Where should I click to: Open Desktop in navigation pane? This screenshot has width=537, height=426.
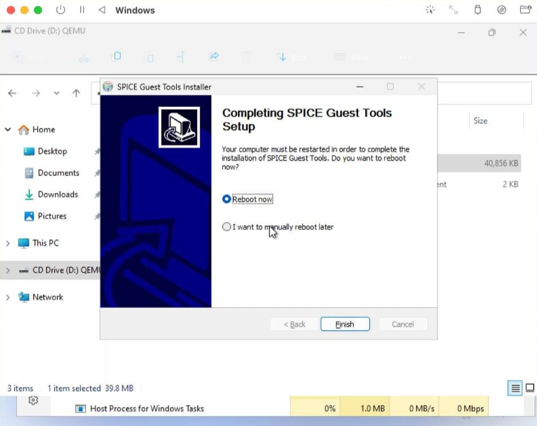point(45,151)
